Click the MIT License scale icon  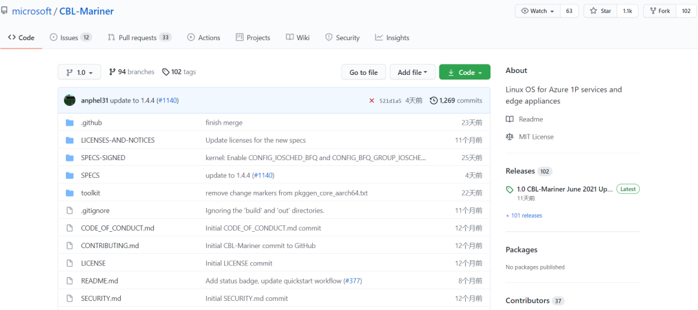[510, 137]
